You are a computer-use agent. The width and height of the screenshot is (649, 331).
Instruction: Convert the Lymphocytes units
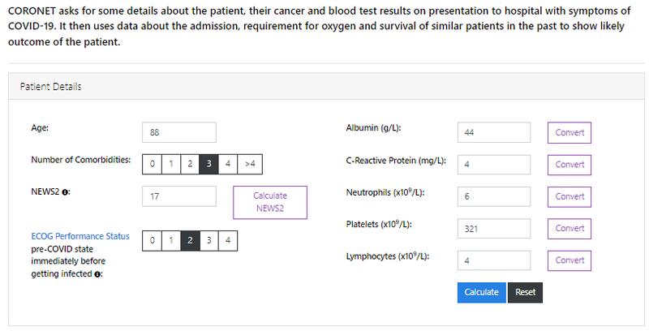pyautogui.click(x=569, y=260)
